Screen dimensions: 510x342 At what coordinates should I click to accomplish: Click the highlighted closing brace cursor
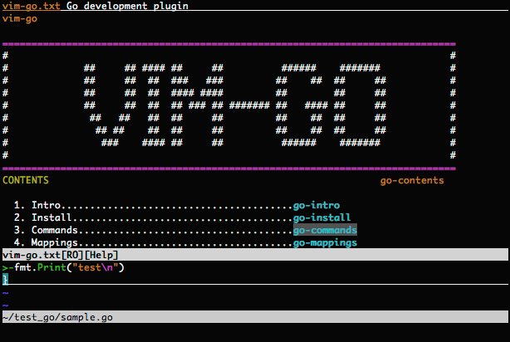point(5,279)
